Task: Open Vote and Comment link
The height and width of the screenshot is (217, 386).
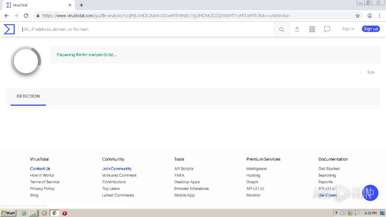Action: click(119, 175)
